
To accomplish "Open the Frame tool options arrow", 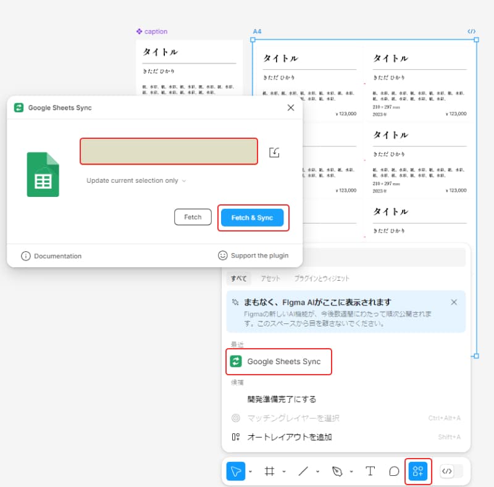I will click(x=284, y=472).
